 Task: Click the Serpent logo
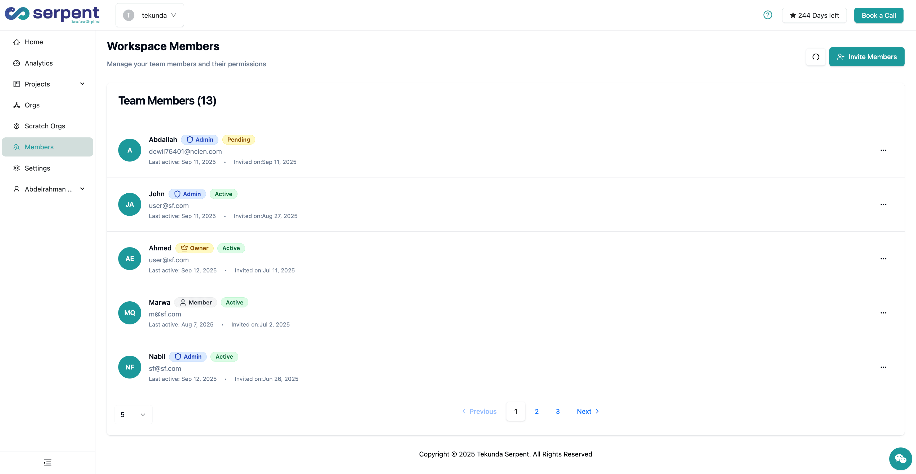coord(52,15)
